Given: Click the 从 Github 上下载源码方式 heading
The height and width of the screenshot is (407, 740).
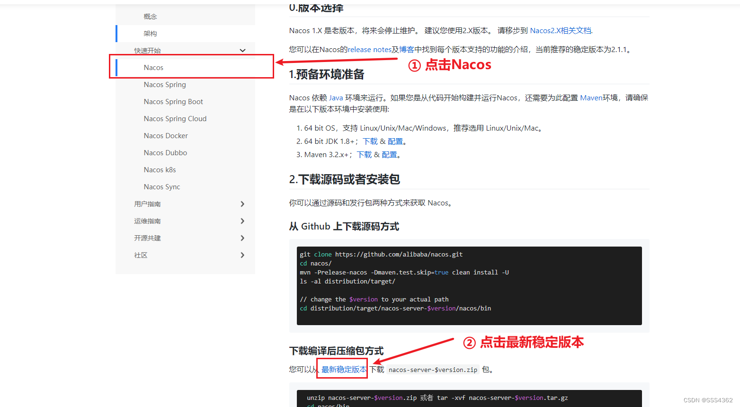Looking at the screenshot, I should (x=344, y=227).
